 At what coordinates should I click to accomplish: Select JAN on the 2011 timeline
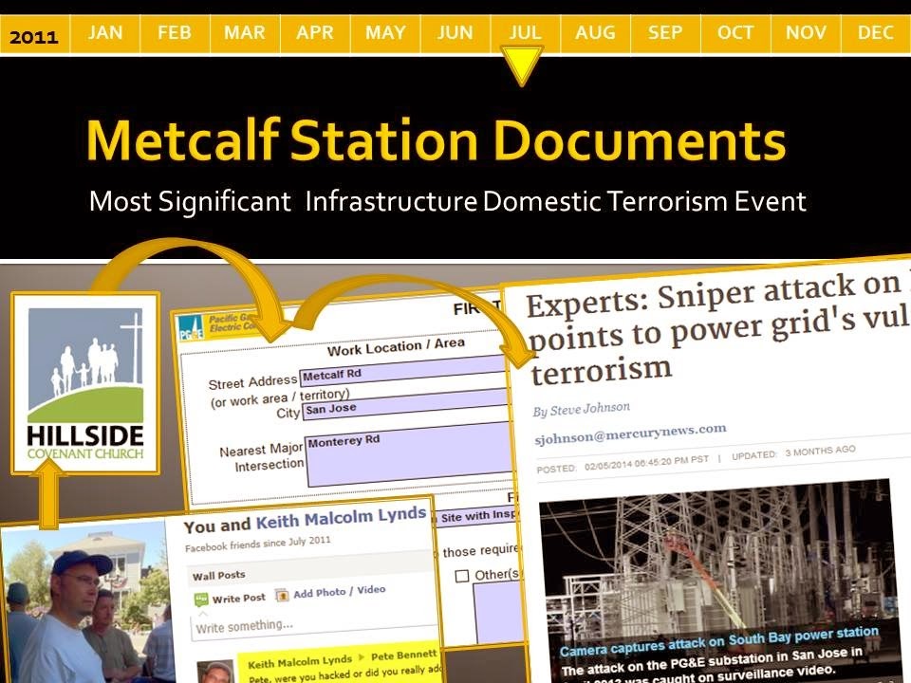pyautogui.click(x=105, y=33)
